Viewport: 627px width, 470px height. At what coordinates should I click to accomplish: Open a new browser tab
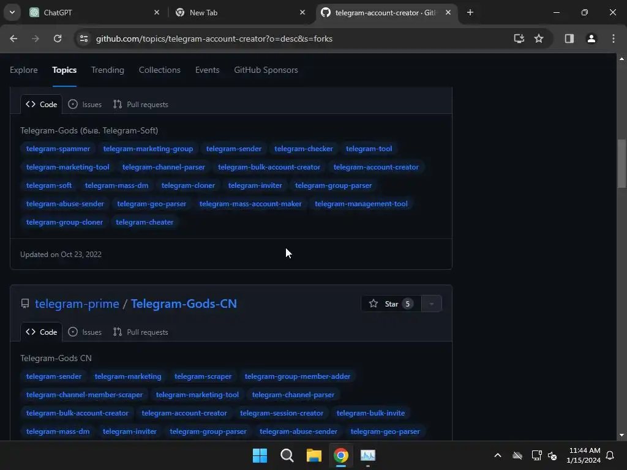point(470,12)
